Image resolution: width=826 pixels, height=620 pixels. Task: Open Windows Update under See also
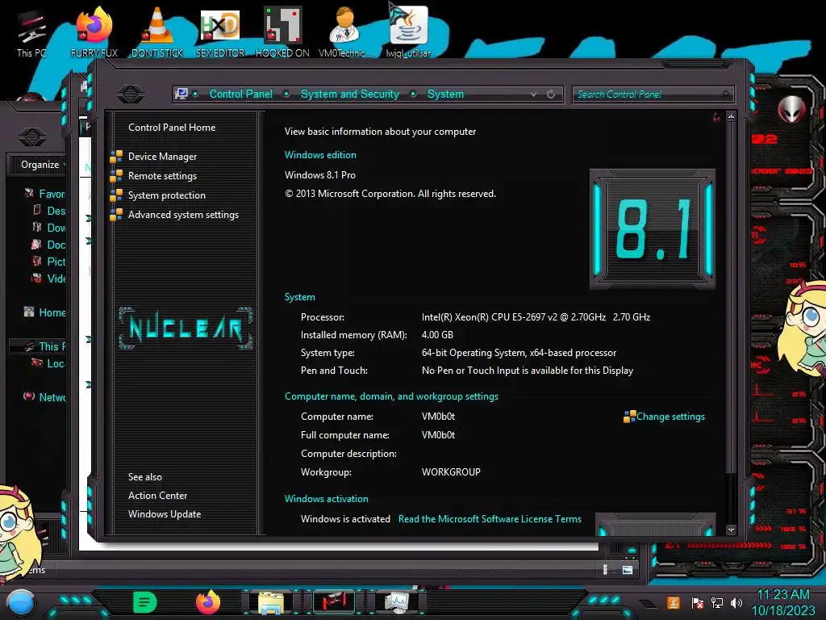(165, 514)
